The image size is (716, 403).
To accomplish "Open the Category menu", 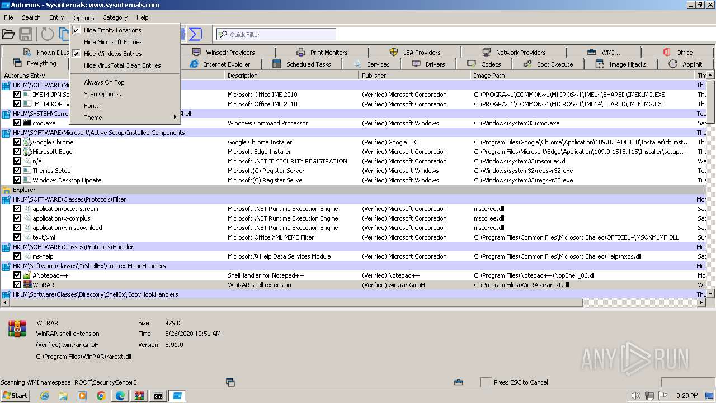I will pos(115,17).
